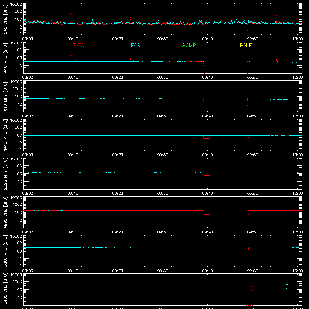Click 09:10 label under the 410 MHz plot
Viewport: 309px width, 309px height.
(x=73, y=78)
